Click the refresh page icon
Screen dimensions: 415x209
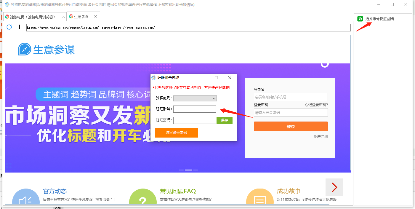pyautogui.click(x=9, y=27)
